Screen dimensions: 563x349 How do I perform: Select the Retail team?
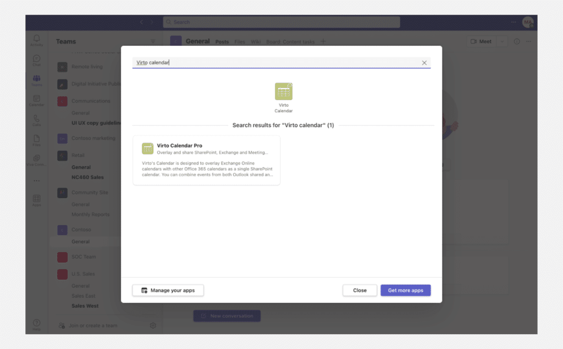(x=78, y=156)
